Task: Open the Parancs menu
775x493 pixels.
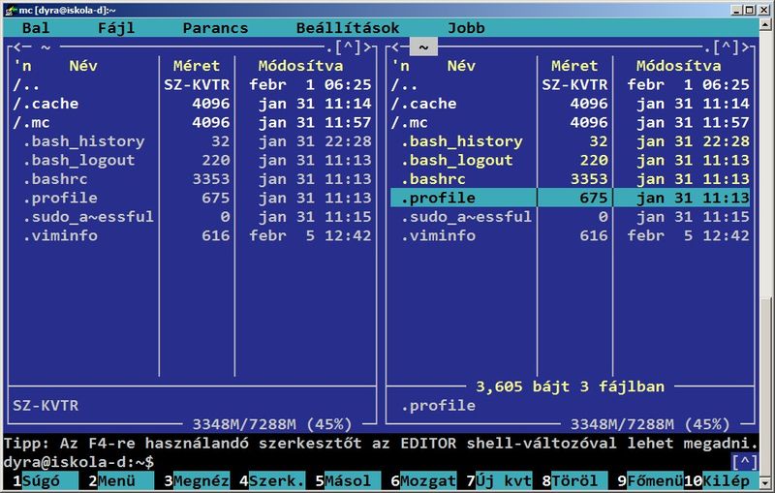Action: click(x=215, y=28)
